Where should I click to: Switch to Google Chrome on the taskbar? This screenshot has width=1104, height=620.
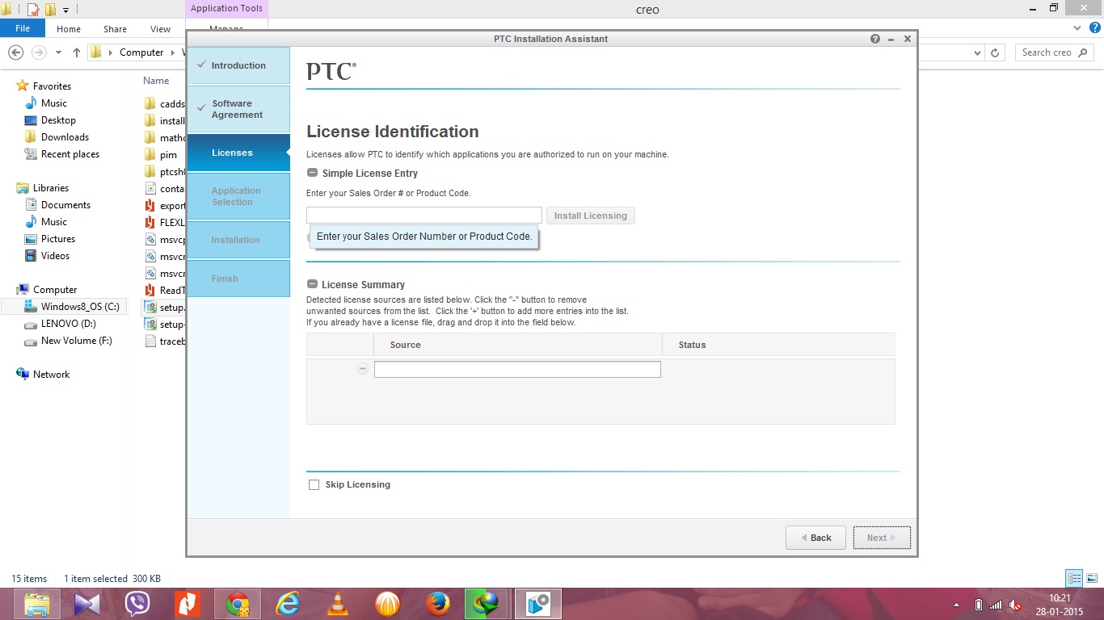tap(238, 604)
